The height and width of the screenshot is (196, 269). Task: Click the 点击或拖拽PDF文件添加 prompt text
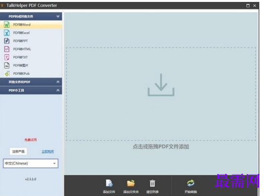[161, 147]
